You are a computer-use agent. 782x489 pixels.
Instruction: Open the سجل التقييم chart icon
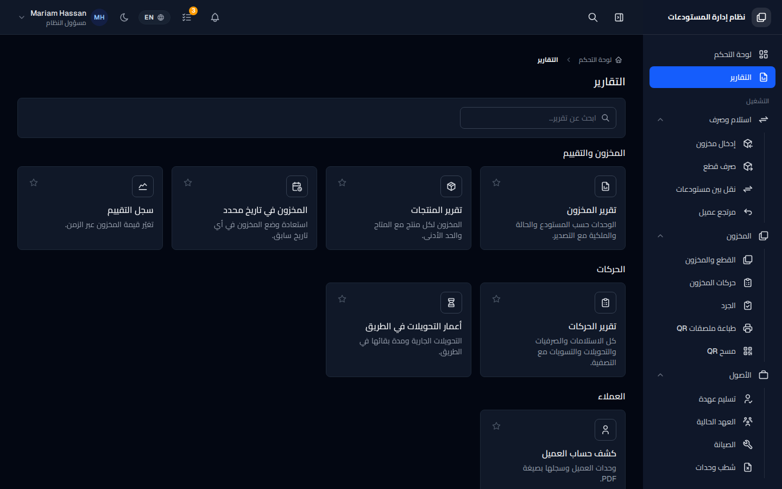click(x=143, y=186)
